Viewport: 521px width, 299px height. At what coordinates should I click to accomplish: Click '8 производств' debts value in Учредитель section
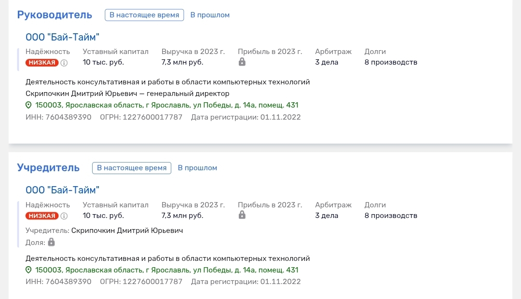(x=391, y=216)
